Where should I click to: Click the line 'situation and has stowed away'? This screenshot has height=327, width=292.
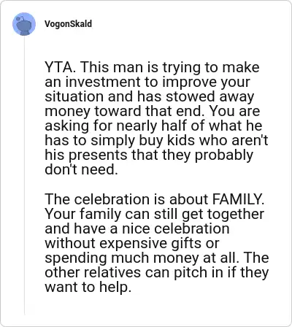150,96
